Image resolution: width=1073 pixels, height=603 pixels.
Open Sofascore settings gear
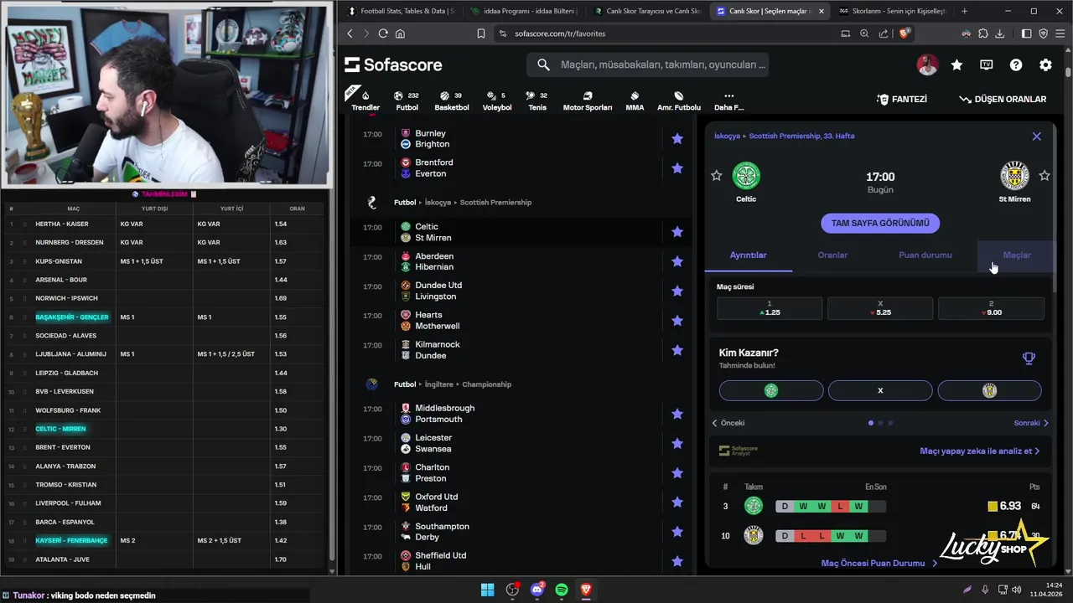pos(1045,64)
